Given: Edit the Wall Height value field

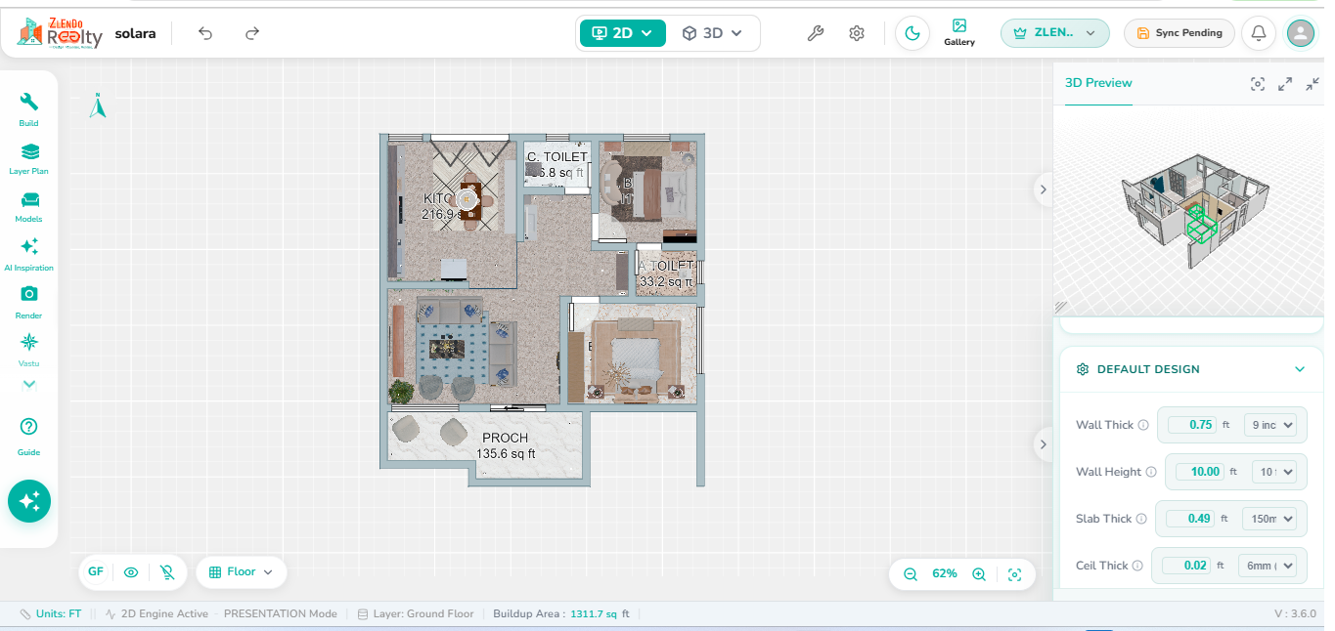Looking at the screenshot, I should [1200, 472].
